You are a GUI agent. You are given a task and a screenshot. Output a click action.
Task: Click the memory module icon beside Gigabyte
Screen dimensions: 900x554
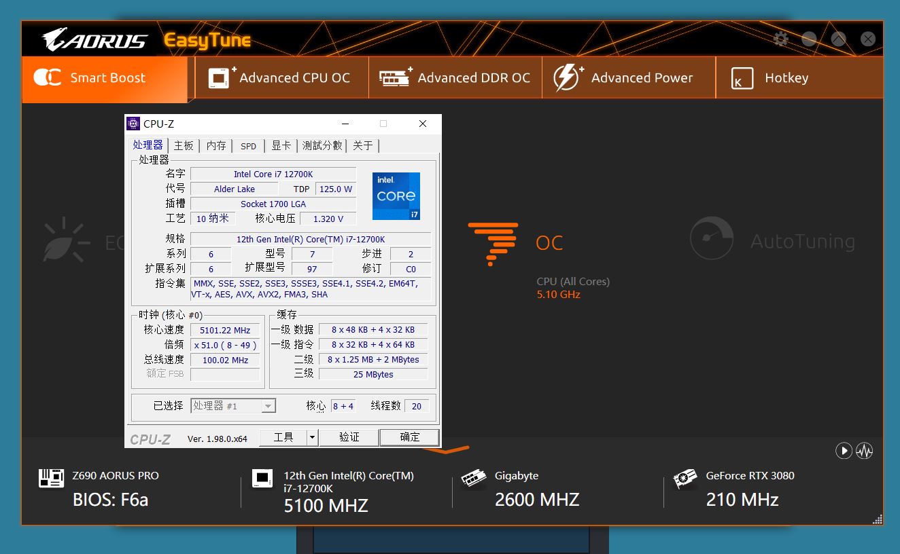tap(474, 478)
